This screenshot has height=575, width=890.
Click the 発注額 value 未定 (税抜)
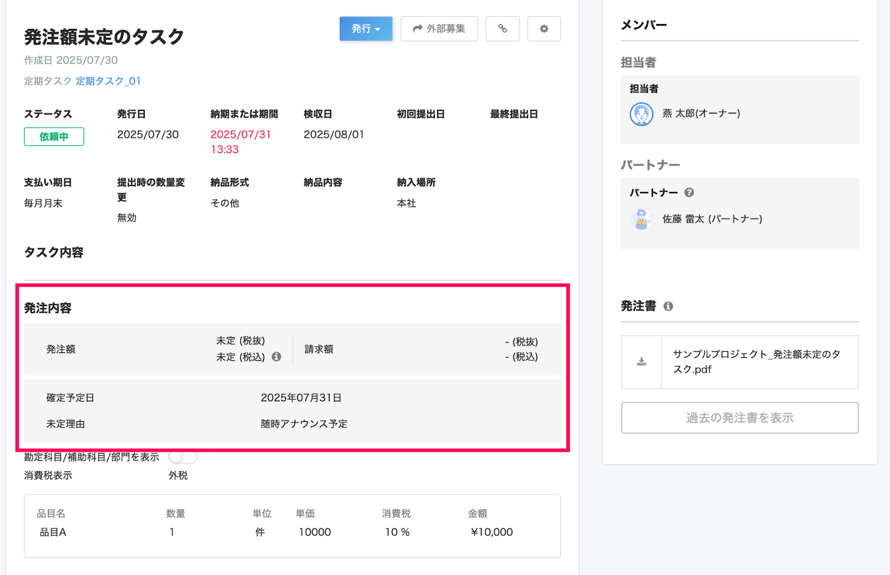point(240,341)
